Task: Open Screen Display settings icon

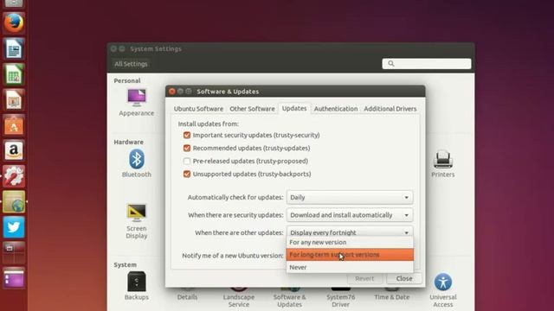Action: point(137,213)
